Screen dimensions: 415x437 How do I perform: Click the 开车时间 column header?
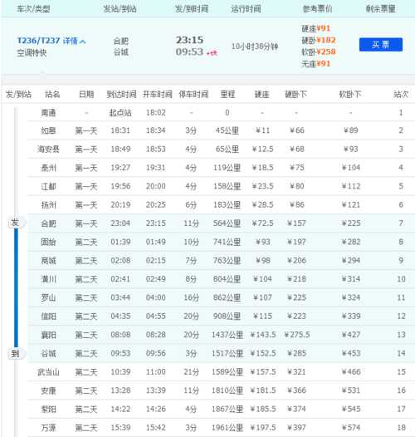[x=158, y=94]
